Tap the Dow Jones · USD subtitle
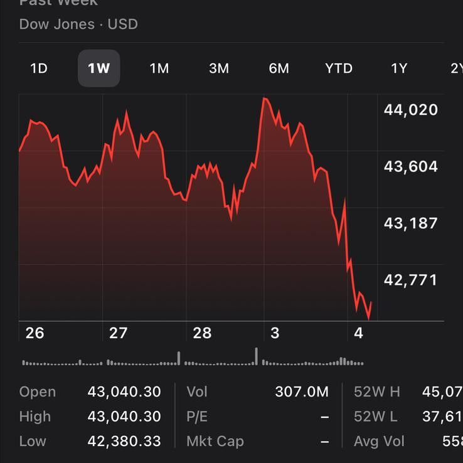Viewport: 463px width, 463px height. [78, 24]
